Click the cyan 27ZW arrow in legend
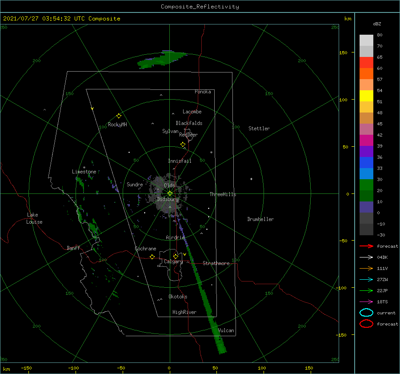400x374 pixels. [366, 280]
